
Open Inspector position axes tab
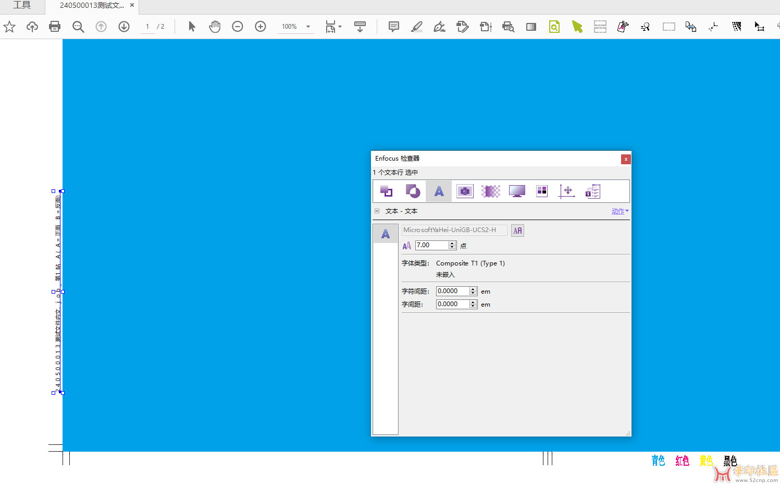[567, 191]
